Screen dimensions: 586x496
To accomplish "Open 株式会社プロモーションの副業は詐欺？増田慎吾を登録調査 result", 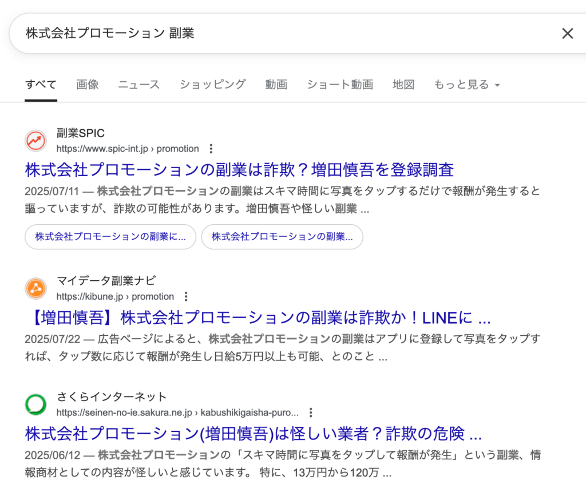I will pyautogui.click(x=239, y=170).
